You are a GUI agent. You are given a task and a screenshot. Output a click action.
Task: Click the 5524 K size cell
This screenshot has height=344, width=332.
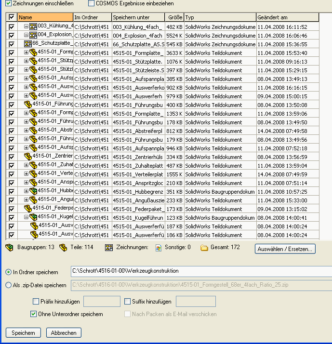pos(174,36)
